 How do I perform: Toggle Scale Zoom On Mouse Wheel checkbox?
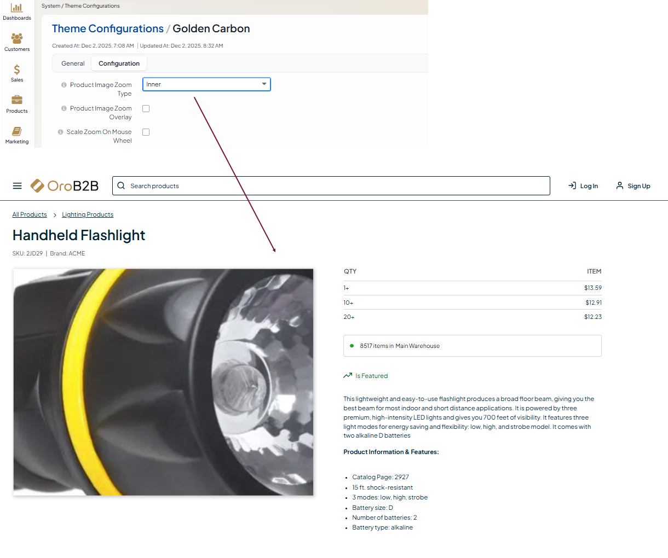tap(146, 132)
